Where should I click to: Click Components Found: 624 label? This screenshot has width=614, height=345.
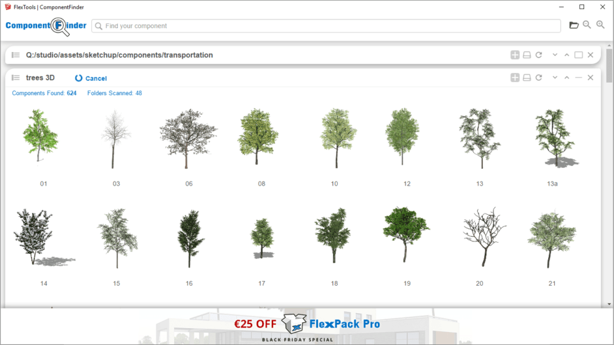click(x=44, y=93)
